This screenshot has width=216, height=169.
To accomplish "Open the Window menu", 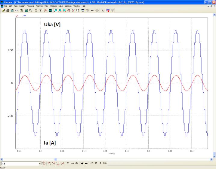I will point(77,6).
